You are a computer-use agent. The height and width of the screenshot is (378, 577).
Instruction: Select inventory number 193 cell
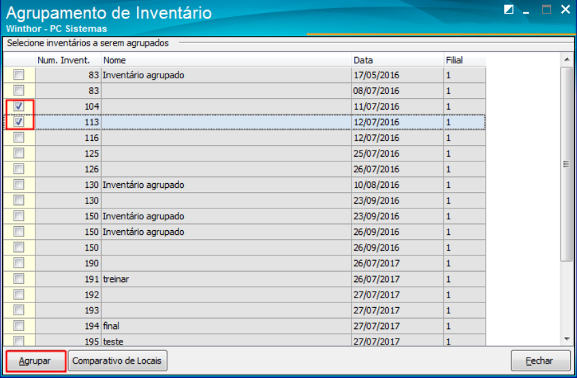click(68, 311)
